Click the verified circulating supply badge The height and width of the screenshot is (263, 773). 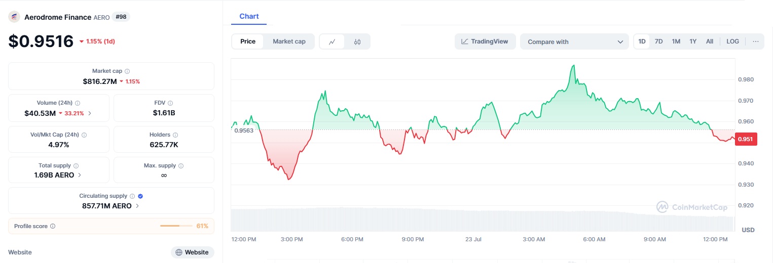[x=140, y=196]
